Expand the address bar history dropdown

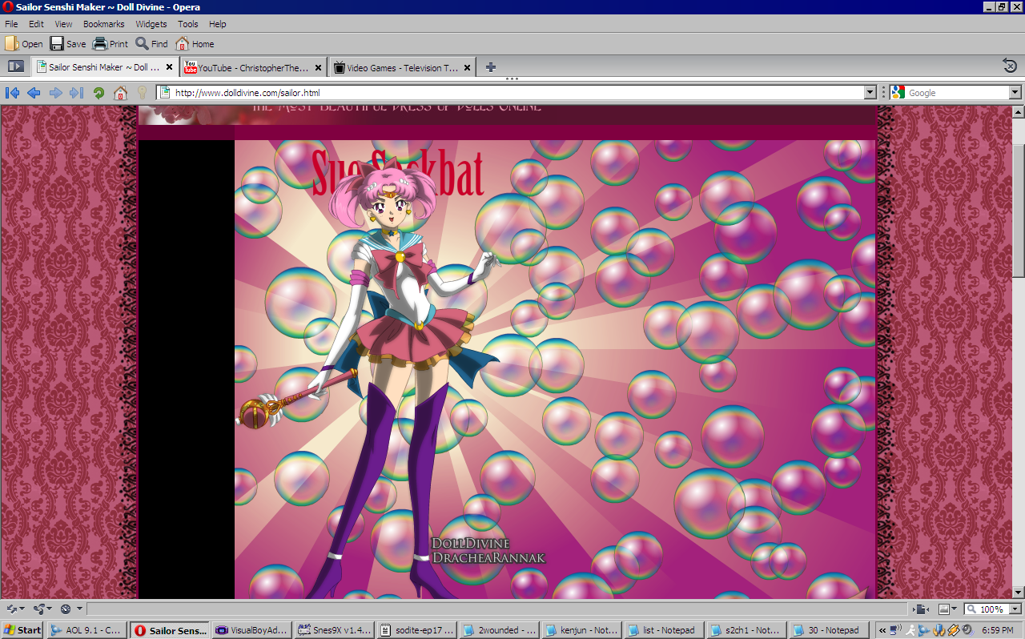tap(870, 93)
